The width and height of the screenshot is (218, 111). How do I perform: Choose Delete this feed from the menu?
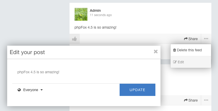[189, 50]
